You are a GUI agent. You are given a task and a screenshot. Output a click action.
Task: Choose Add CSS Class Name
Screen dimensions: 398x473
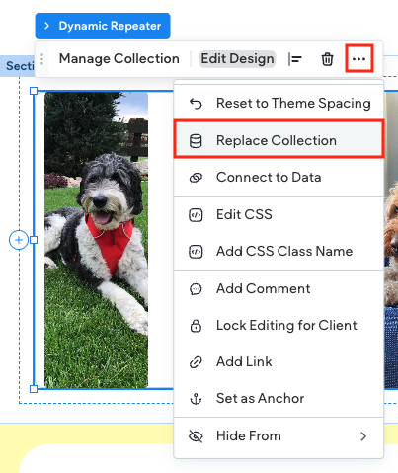[x=279, y=252]
